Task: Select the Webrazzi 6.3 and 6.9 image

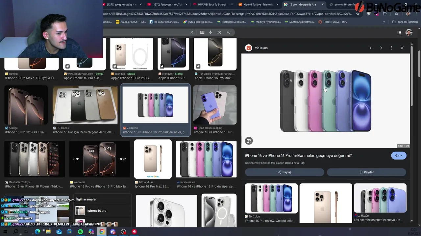Action: tap(99, 159)
